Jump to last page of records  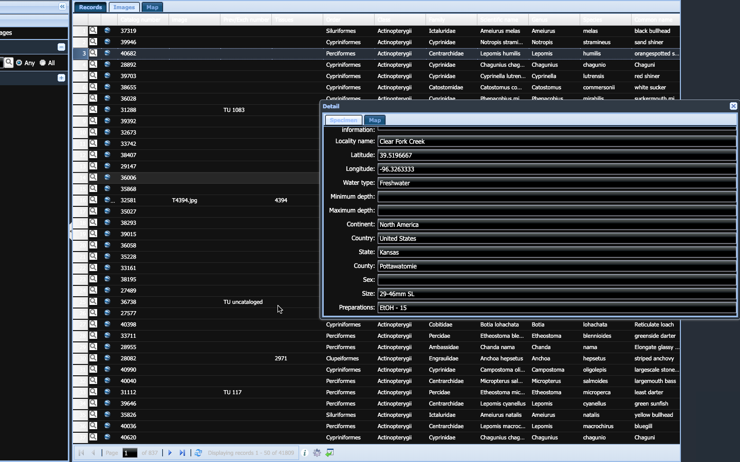click(182, 453)
